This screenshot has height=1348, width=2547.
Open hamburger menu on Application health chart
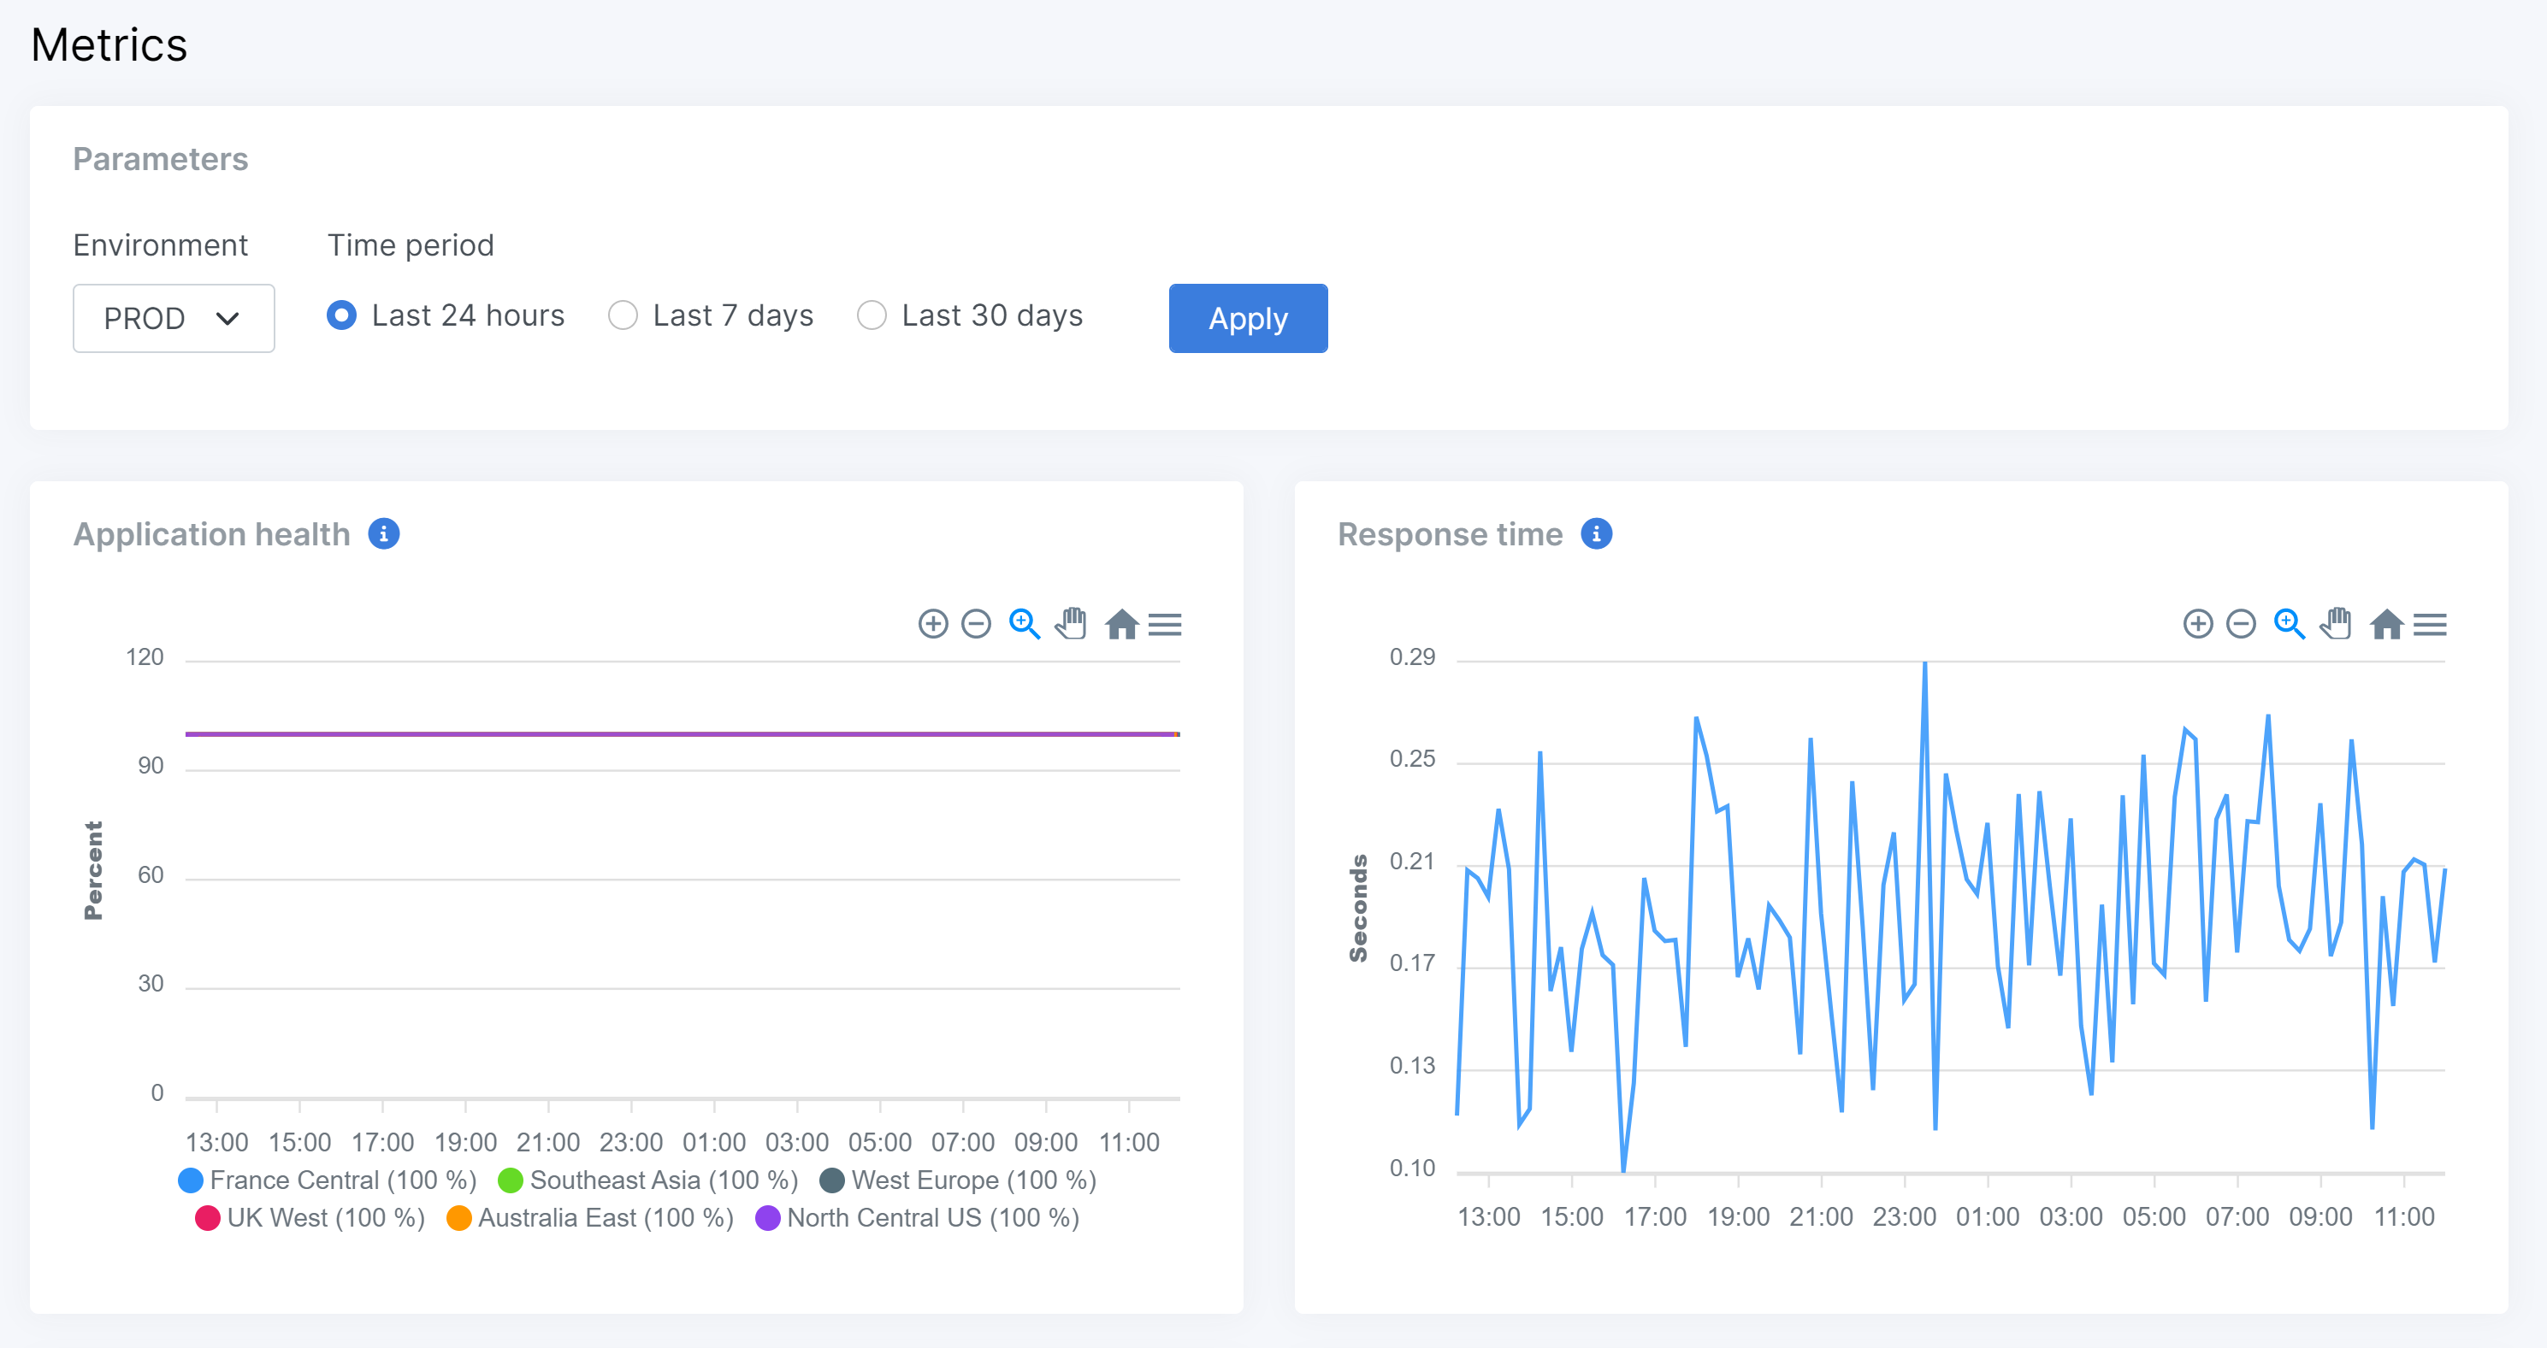coord(1165,625)
